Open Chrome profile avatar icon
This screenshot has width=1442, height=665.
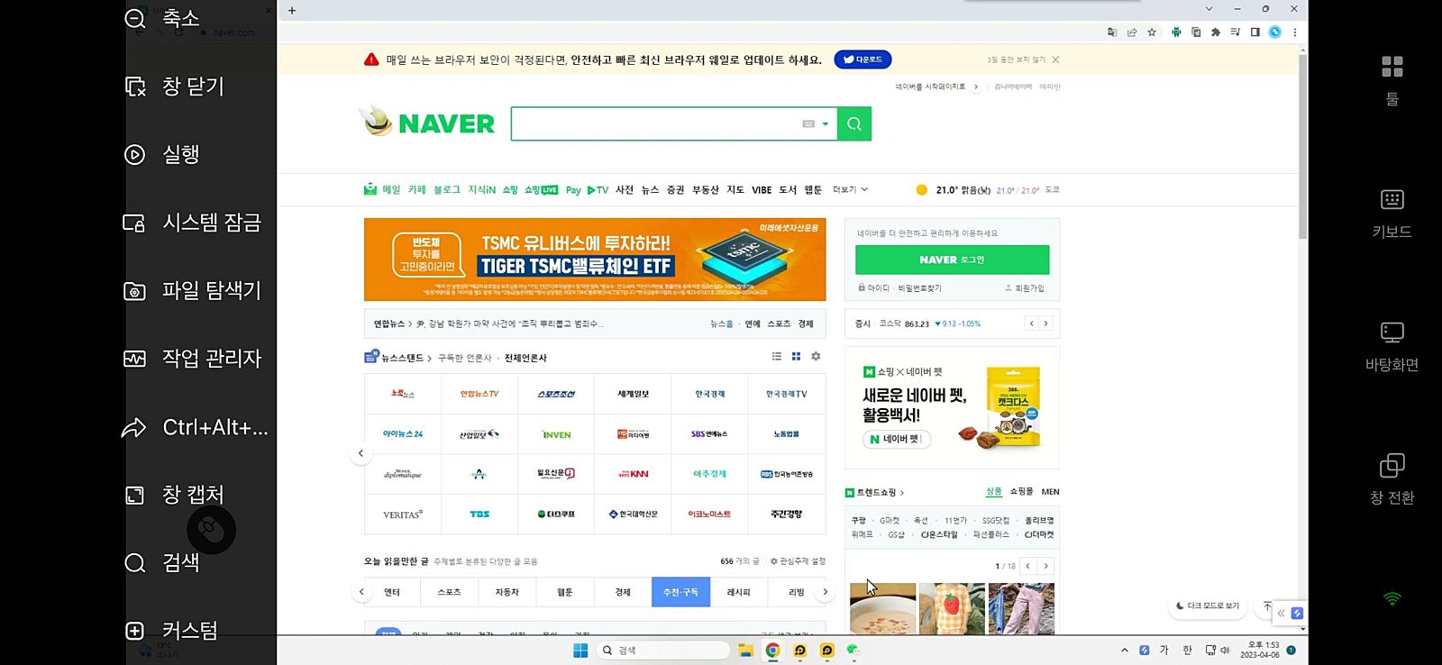(x=1274, y=32)
